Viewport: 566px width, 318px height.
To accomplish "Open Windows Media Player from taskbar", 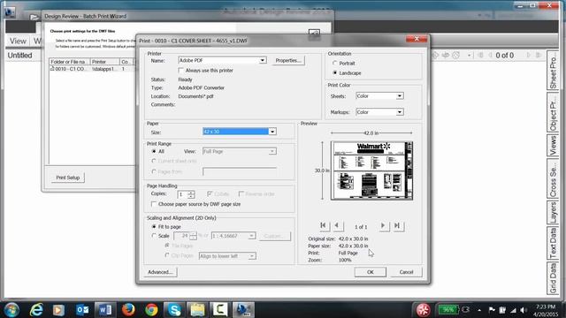I will click(59, 310).
